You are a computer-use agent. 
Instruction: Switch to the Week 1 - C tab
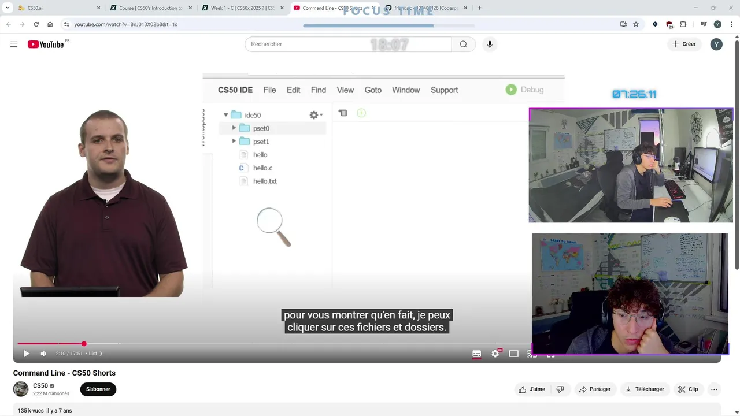coord(242,8)
